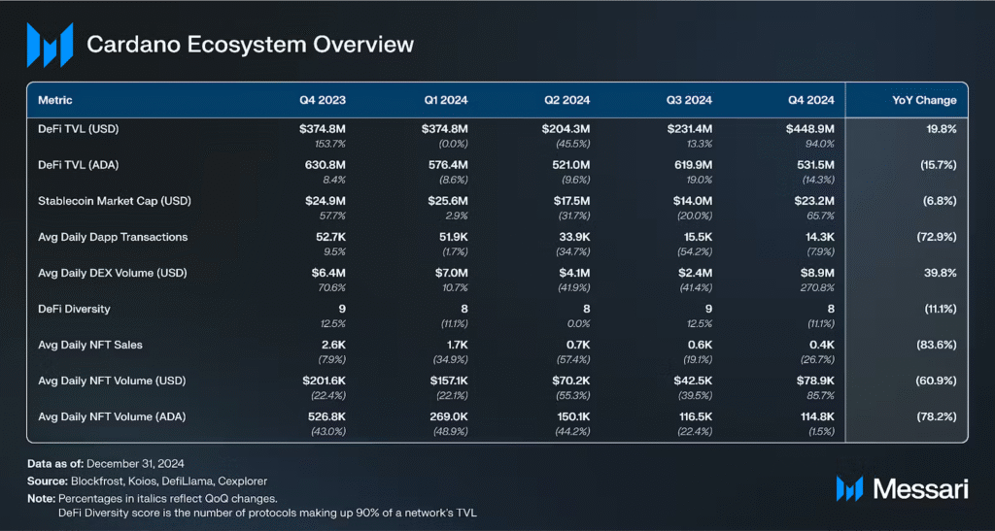This screenshot has width=995, height=531.
Task: Click the Stablecoin Market Cap (USD) label
Action: point(115,201)
